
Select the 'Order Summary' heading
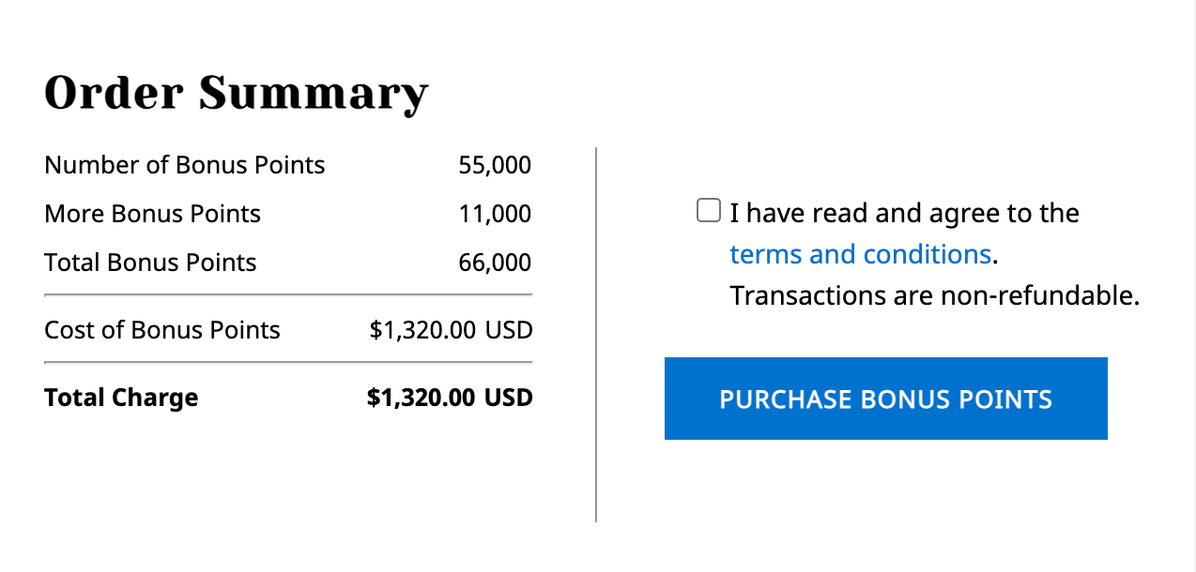[237, 92]
